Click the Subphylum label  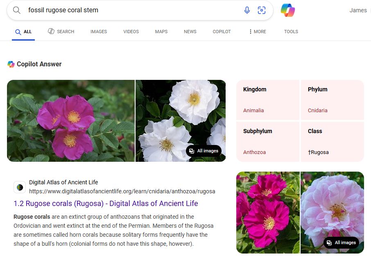click(258, 131)
